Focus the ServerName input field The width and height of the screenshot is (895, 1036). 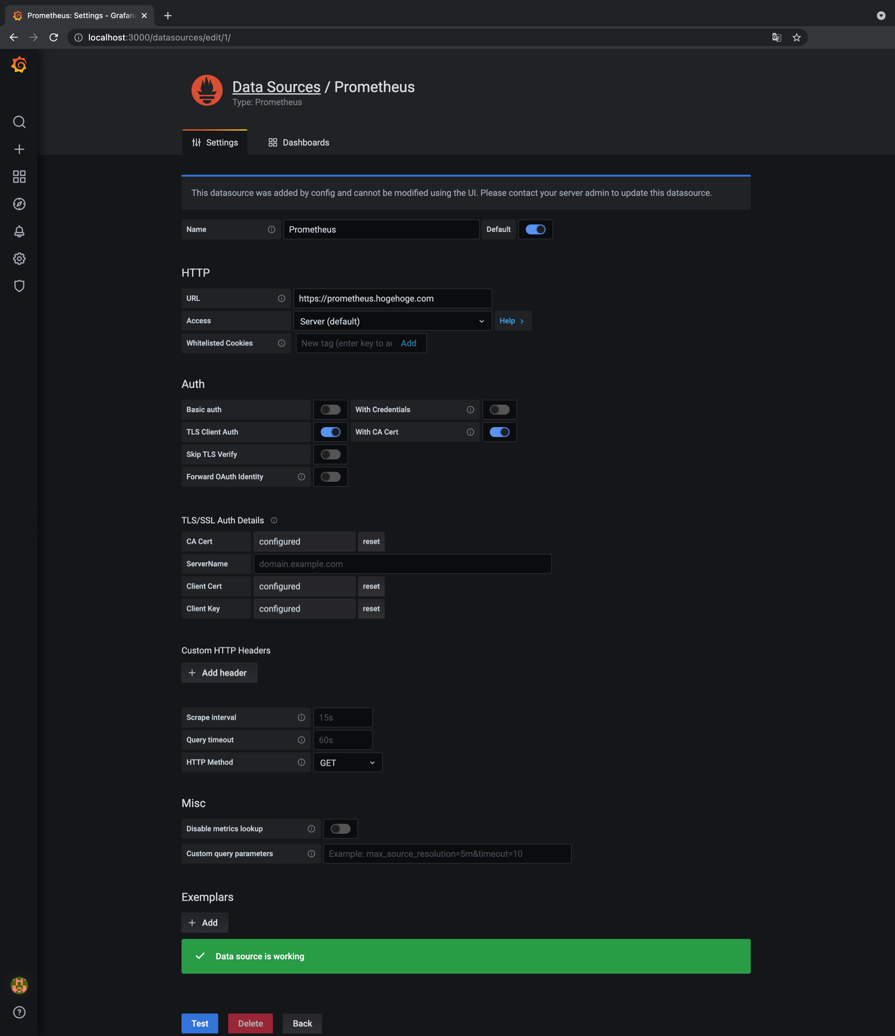(x=402, y=564)
